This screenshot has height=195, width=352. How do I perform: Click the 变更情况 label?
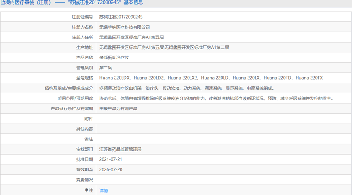click(84, 180)
